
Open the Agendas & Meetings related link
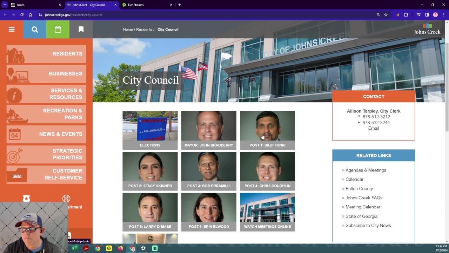(366, 170)
